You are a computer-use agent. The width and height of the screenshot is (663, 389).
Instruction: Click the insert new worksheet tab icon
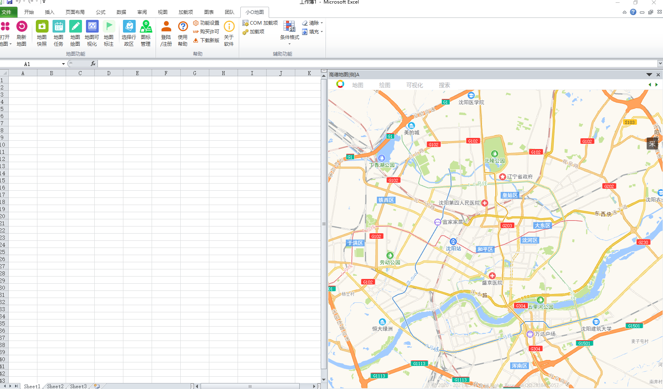click(97, 386)
